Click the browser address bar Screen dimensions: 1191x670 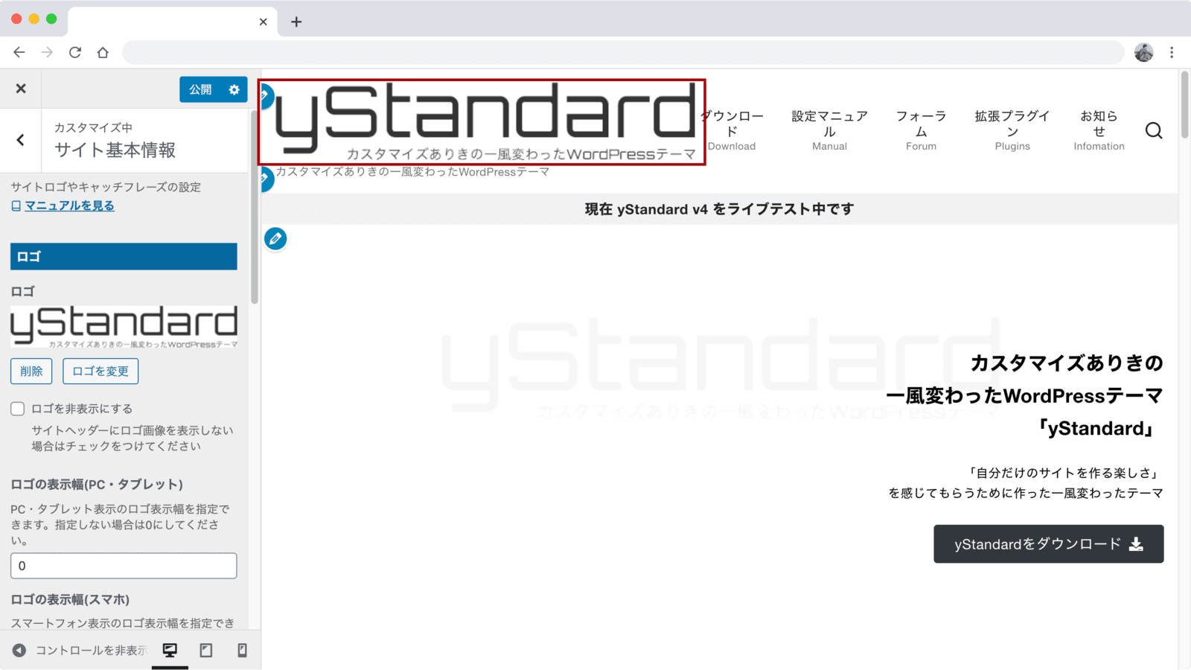[623, 52]
